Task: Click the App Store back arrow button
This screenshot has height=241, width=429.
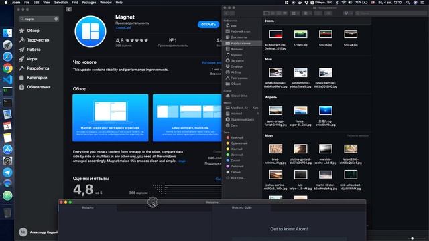Action: (x=68, y=9)
